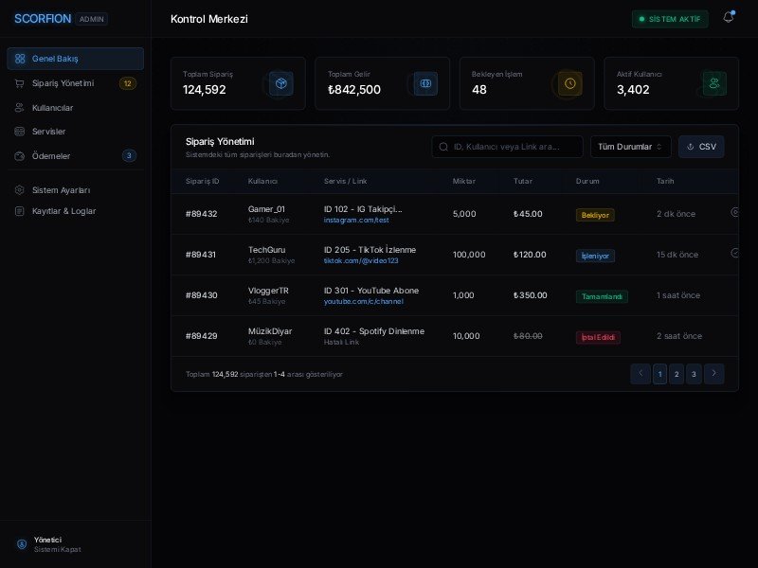
Task: Click the Aktif Kullanıcı users icon
Action: pos(714,83)
